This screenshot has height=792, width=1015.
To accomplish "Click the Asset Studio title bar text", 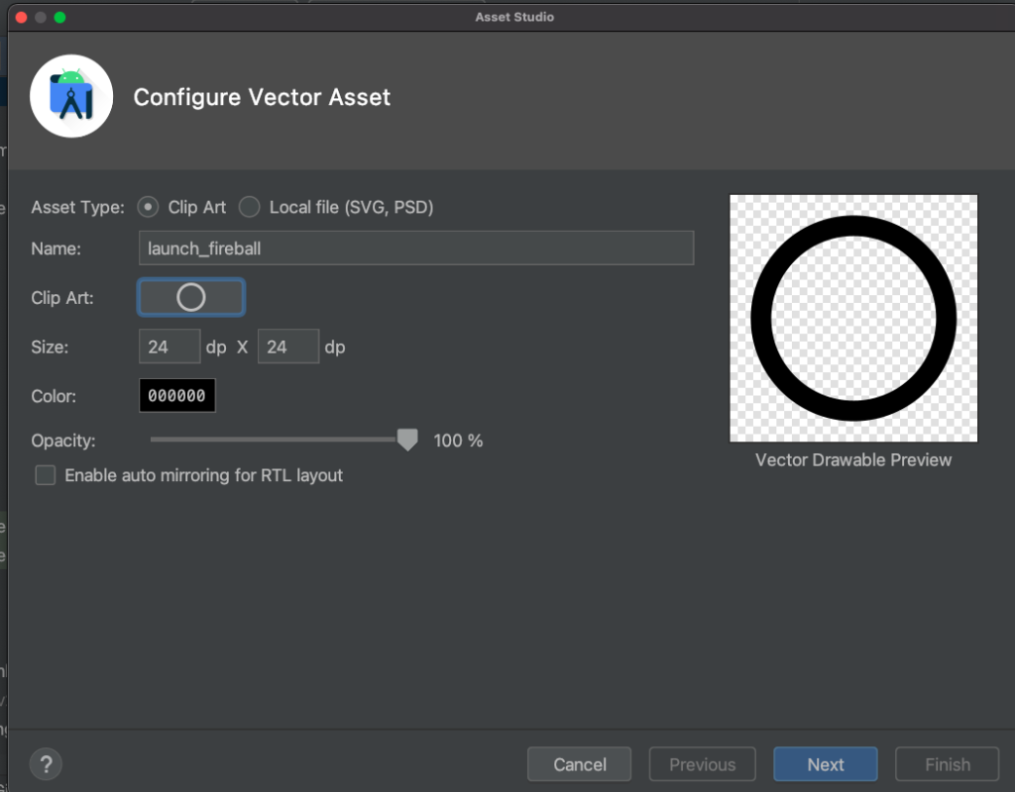I will [513, 17].
